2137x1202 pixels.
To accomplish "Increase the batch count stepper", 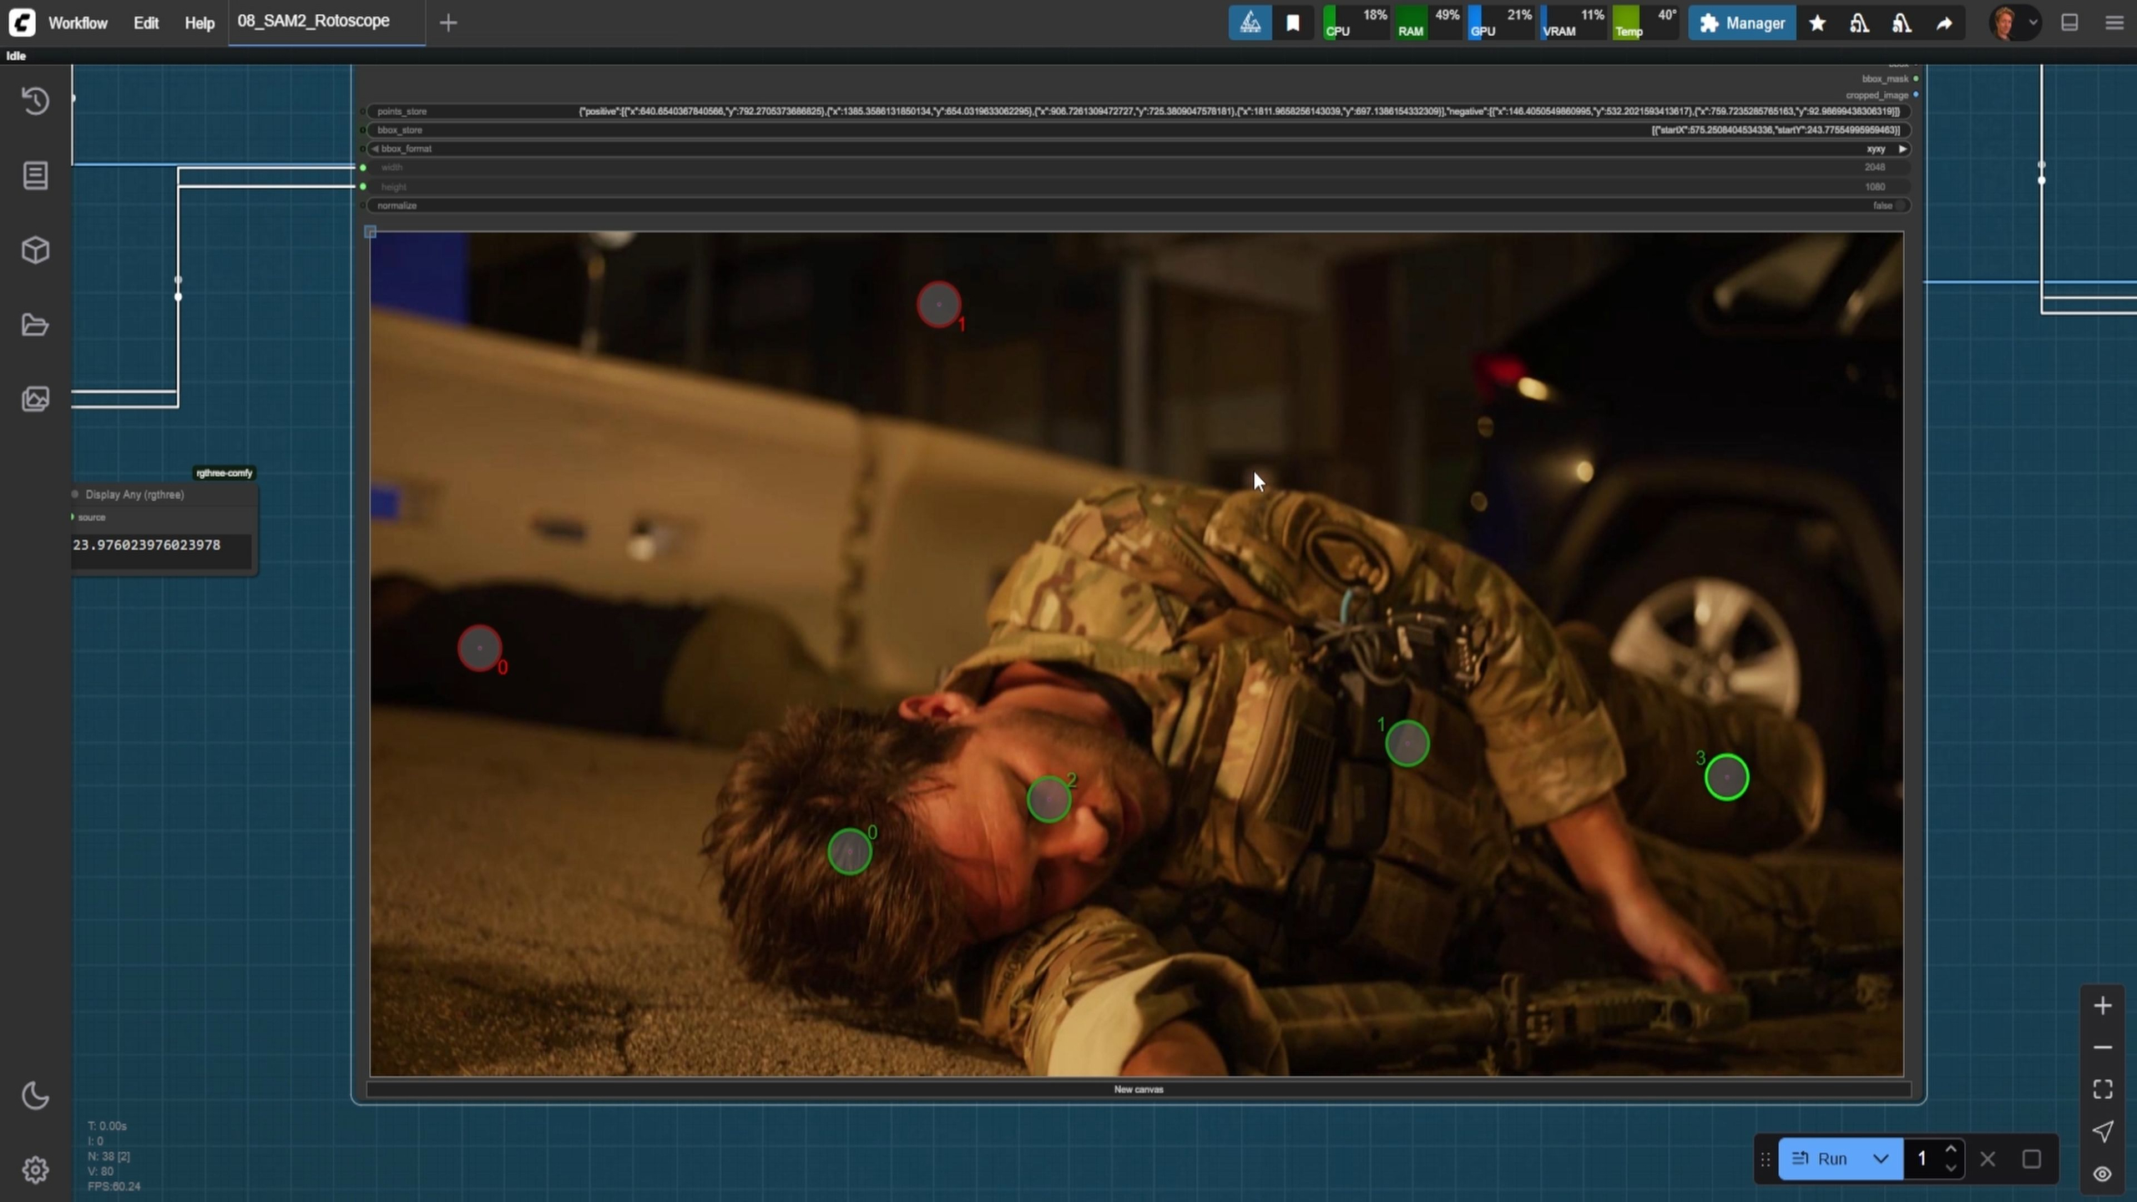I will [1951, 1149].
